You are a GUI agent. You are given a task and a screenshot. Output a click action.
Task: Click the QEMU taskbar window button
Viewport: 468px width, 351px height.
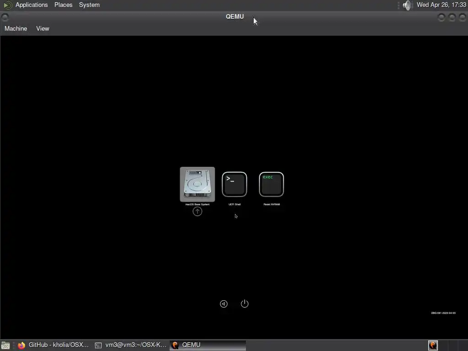point(208,345)
